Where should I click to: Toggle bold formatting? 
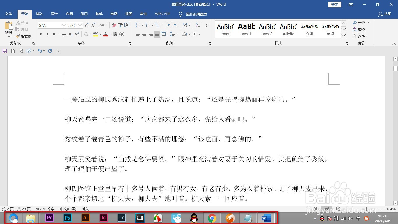coord(41,34)
